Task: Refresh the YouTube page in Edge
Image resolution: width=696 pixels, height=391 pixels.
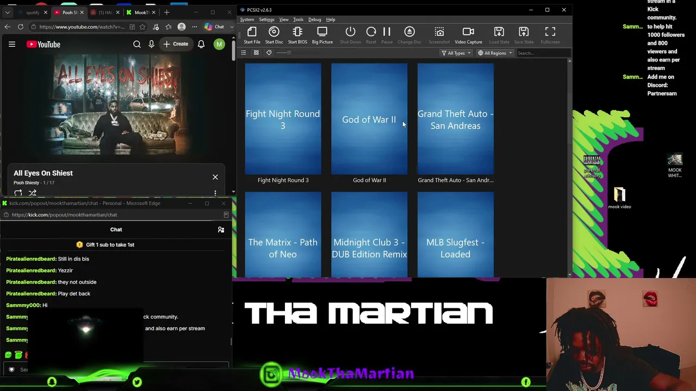Action: tap(21, 27)
